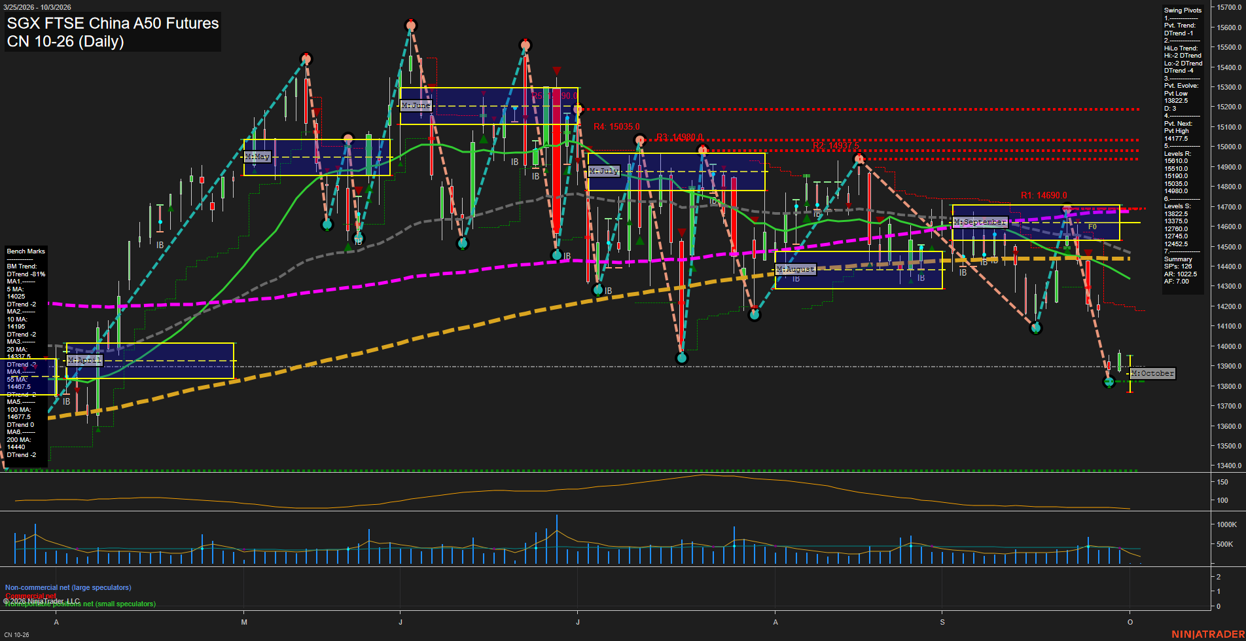Click the BM Trend DTrend -81% entry
Image resolution: width=1246 pixels, height=641 pixels.
(x=26, y=270)
